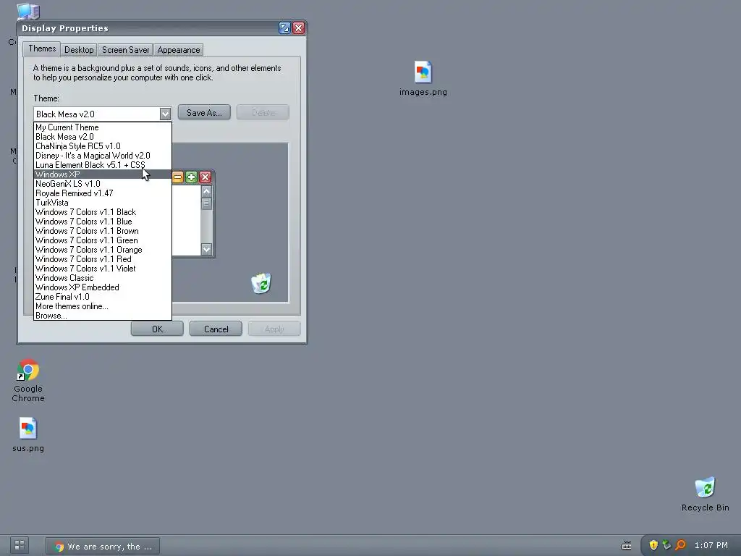The width and height of the screenshot is (741, 556).
Task: Switch to the Themes tab
Action: pyautogui.click(x=42, y=49)
